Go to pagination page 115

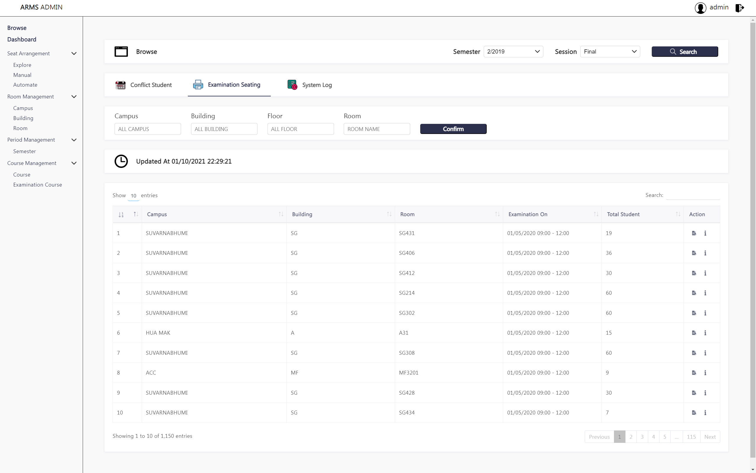tap(691, 437)
